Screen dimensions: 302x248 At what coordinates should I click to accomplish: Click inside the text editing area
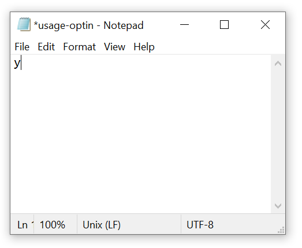(x=141, y=135)
